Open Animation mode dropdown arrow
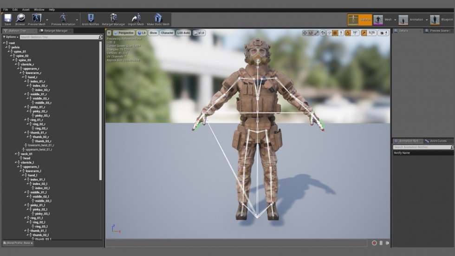The height and width of the screenshot is (256, 455). coord(427,20)
